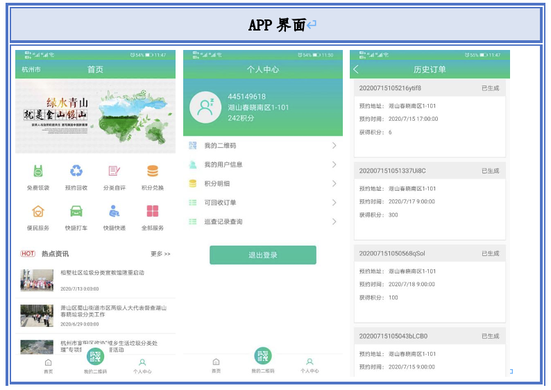Open 全部服务 grid icon
The width and height of the screenshot is (551, 390).
click(x=153, y=211)
